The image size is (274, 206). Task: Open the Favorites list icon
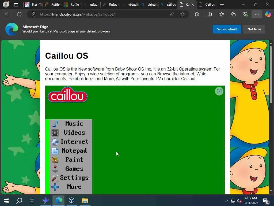pos(222,14)
